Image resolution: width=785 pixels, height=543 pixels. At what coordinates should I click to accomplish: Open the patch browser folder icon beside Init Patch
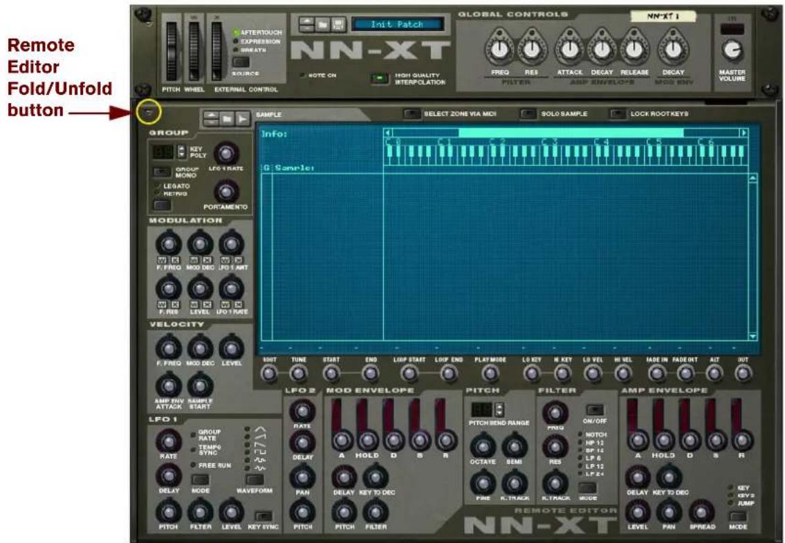pos(322,24)
